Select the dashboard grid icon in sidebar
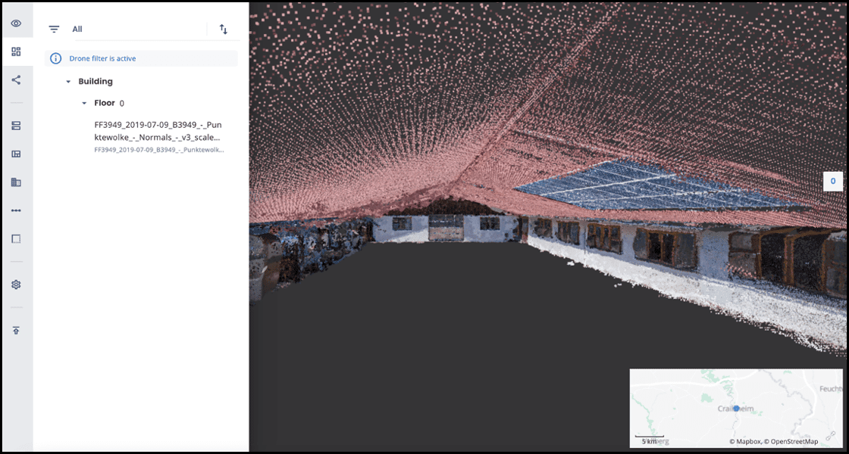The height and width of the screenshot is (454, 849). [16, 52]
